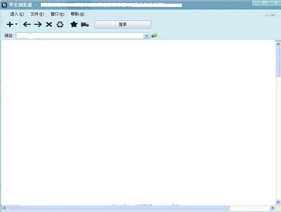Click the horizontal scrollbar right arrow
Image resolution: width=281 pixels, height=212 pixels.
click(x=273, y=208)
